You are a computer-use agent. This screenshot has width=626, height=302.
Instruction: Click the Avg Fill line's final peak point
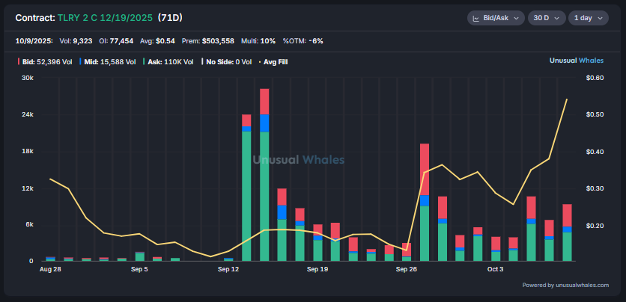[x=567, y=99]
